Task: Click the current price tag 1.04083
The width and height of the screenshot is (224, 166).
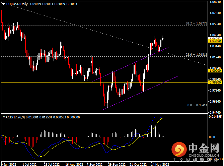Action: pos(215,39)
